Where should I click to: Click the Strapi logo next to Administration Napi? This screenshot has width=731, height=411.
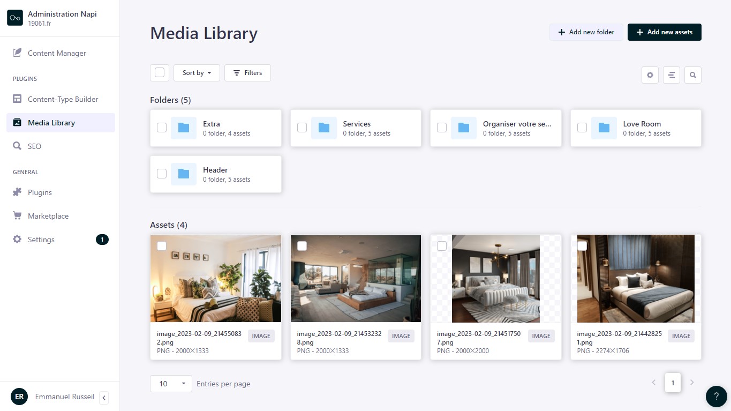[x=15, y=18]
